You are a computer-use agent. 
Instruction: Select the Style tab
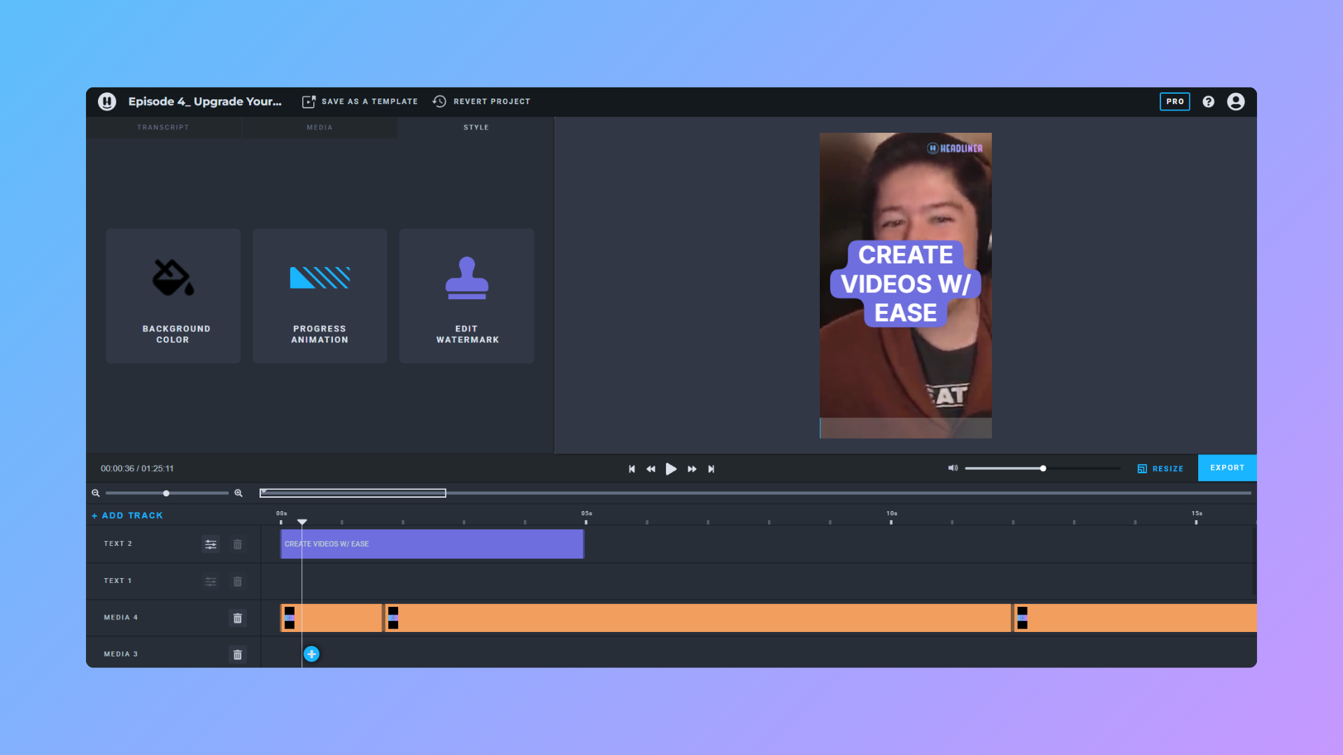[x=476, y=127]
